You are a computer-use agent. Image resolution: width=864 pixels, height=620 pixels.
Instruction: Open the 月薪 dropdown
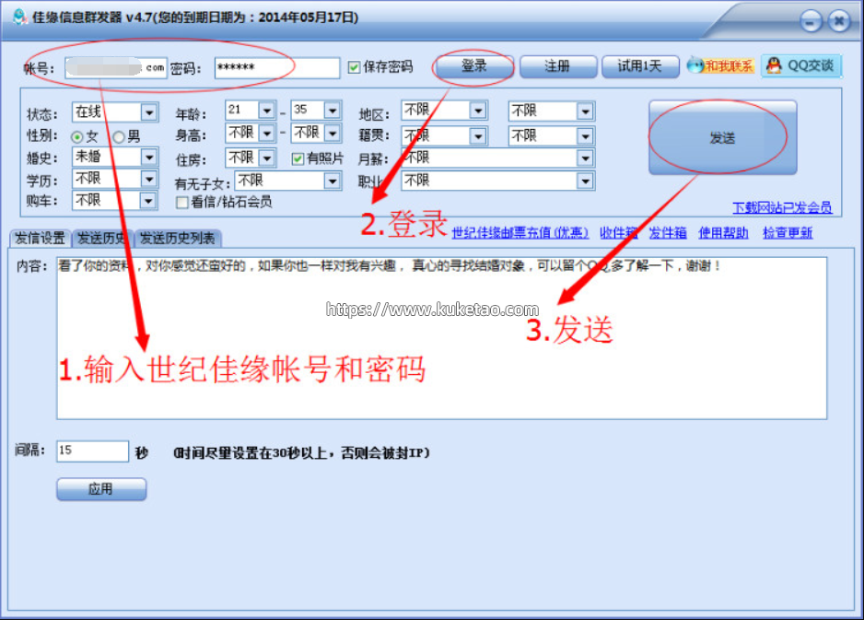[x=498, y=158]
